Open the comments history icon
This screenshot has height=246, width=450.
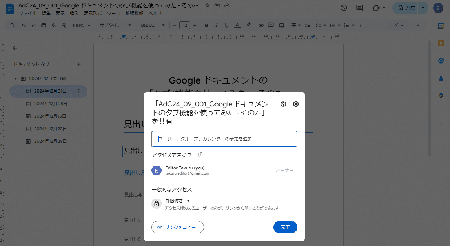pos(359,8)
